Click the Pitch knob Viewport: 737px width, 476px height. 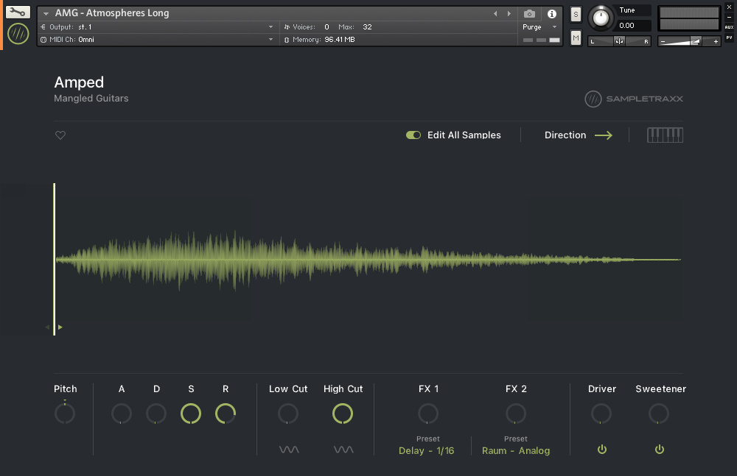[65, 413]
